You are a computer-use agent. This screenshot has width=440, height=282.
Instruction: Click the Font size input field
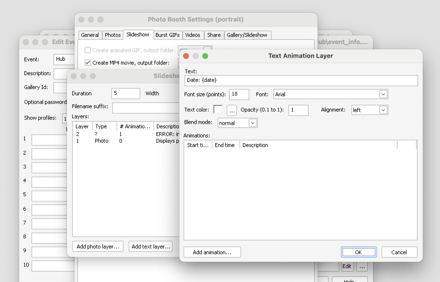(x=239, y=94)
